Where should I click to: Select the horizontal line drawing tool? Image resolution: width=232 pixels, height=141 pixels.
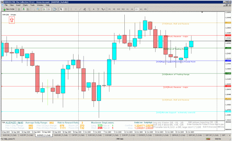(76, 9)
